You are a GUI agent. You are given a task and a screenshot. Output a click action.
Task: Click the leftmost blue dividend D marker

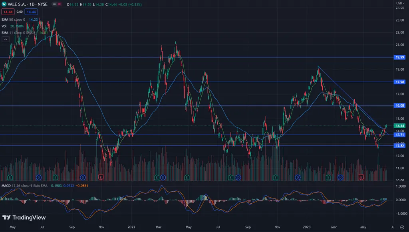click(x=39, y=176)
